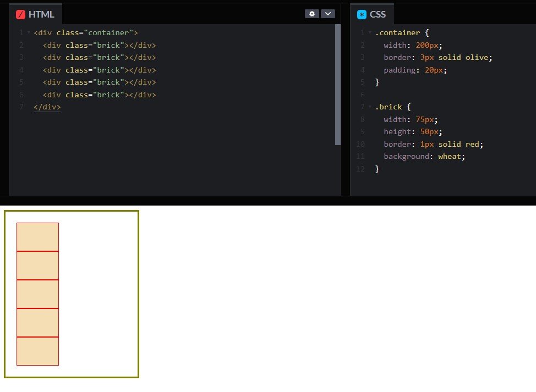Click the HTML editor vertical scrollbar
The width and height of the screenshot is (536, 392).
coord(338,85)
